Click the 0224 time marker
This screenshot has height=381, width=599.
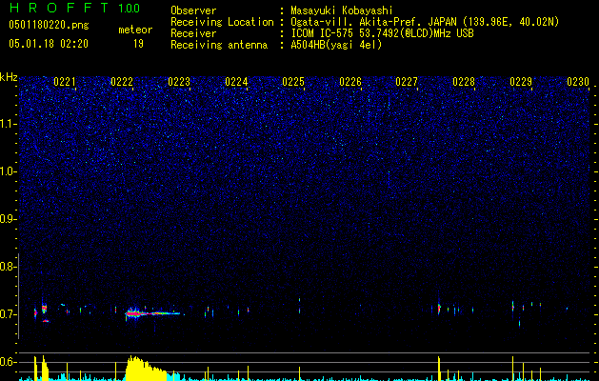236,82
